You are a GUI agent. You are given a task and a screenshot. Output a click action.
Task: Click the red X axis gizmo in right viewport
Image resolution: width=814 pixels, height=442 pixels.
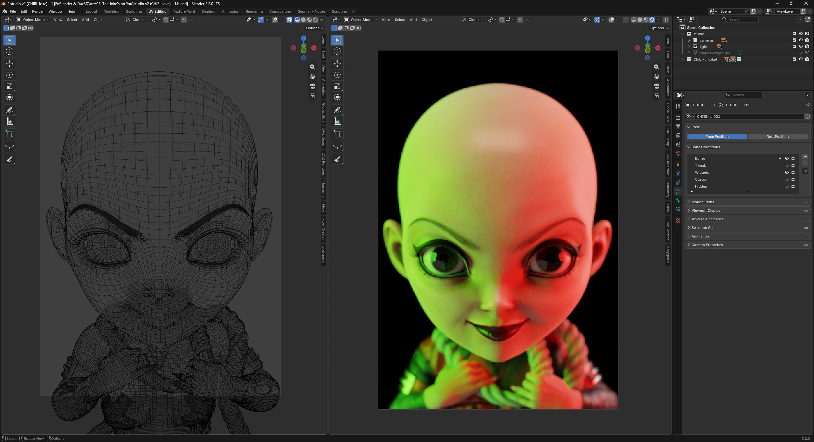(x=658, y=48)
